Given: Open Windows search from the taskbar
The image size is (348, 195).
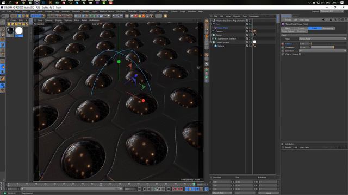Looking at the screenshot, I should (10, 3).
